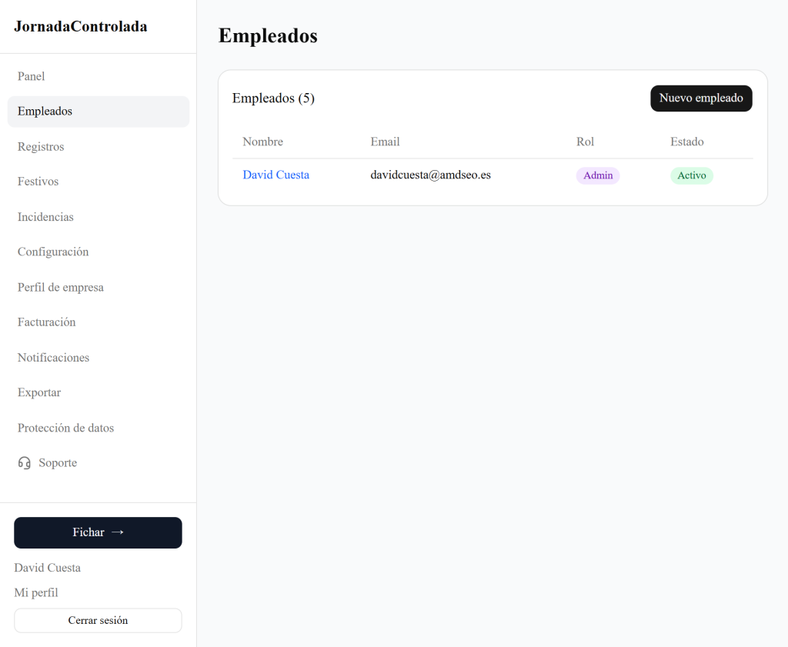
Task: Click the headset icon beside Soporte
Action: pyautogui.click(x=25, y=463)
